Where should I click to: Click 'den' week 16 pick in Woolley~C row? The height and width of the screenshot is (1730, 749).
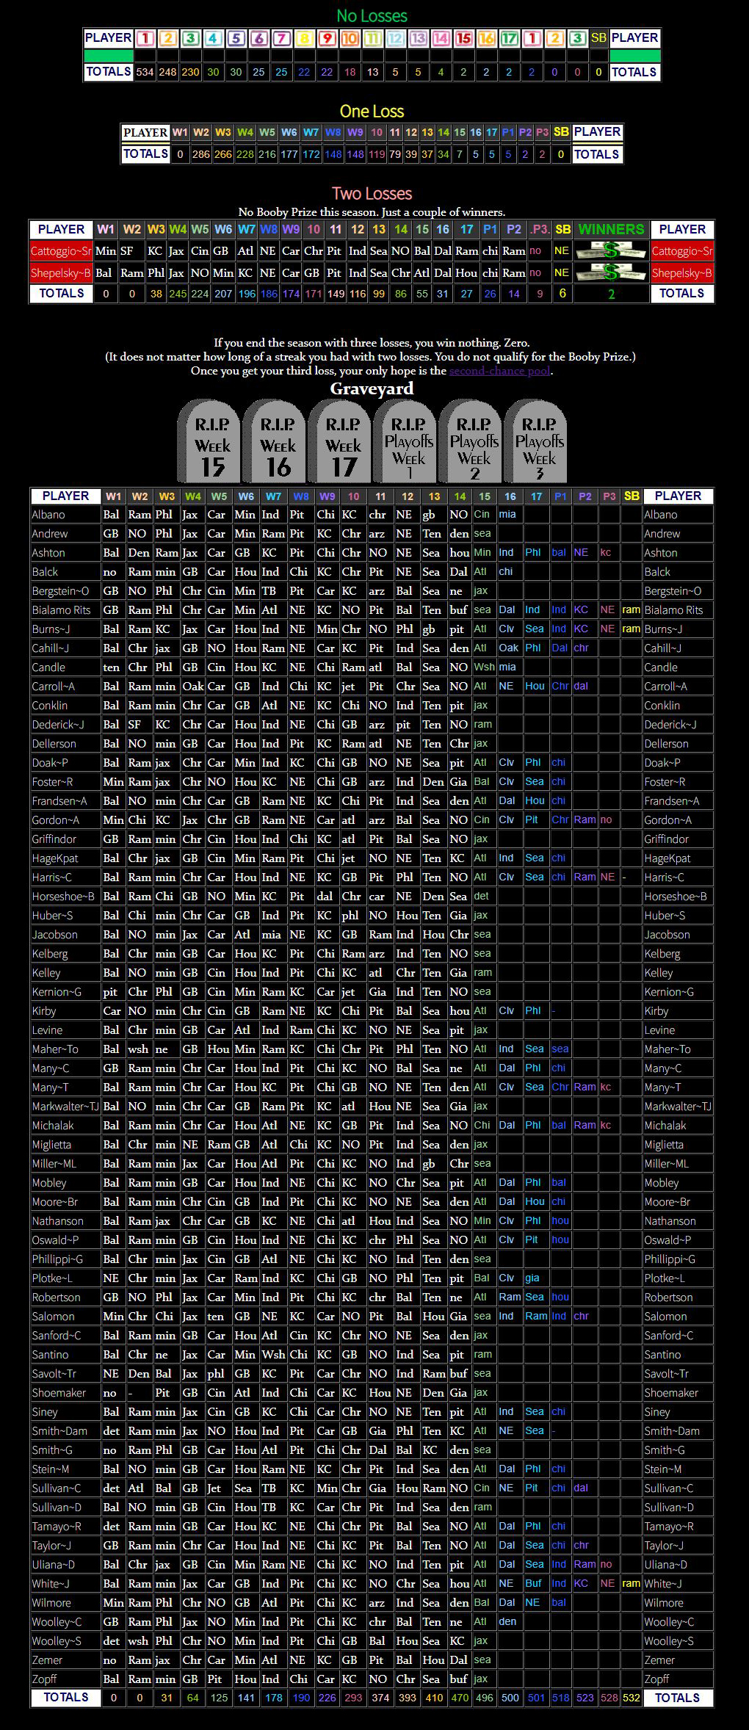(508, 1622)
